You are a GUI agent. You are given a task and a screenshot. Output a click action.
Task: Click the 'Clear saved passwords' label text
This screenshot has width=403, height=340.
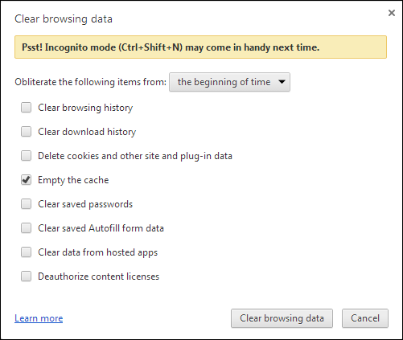coord(85,204)
